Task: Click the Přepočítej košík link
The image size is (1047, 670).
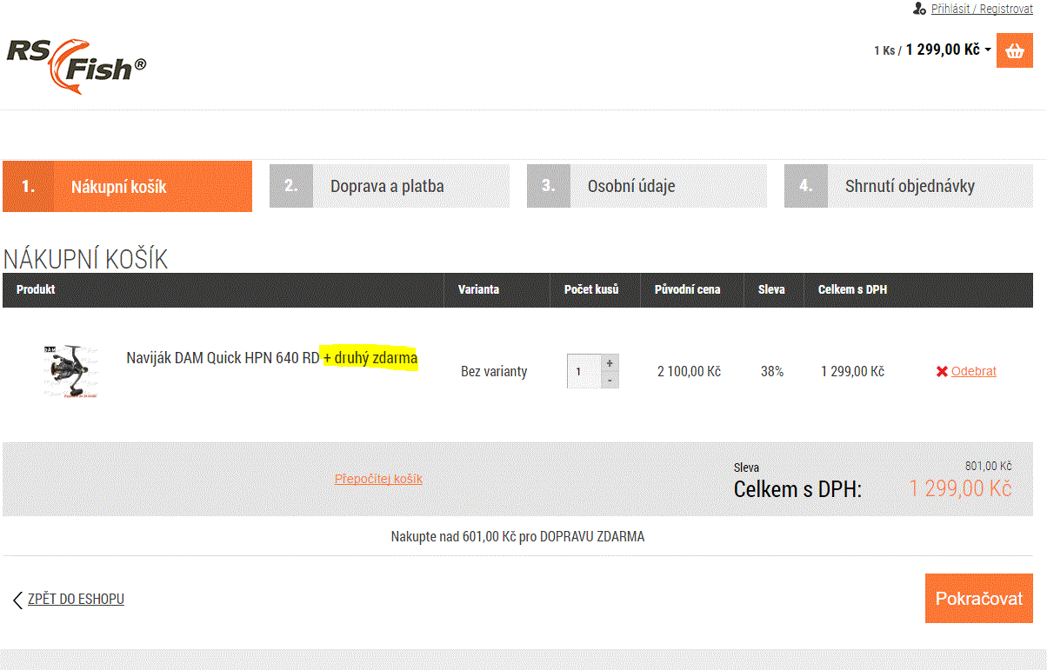Action: pyautogui.click(x=378, y=479)
